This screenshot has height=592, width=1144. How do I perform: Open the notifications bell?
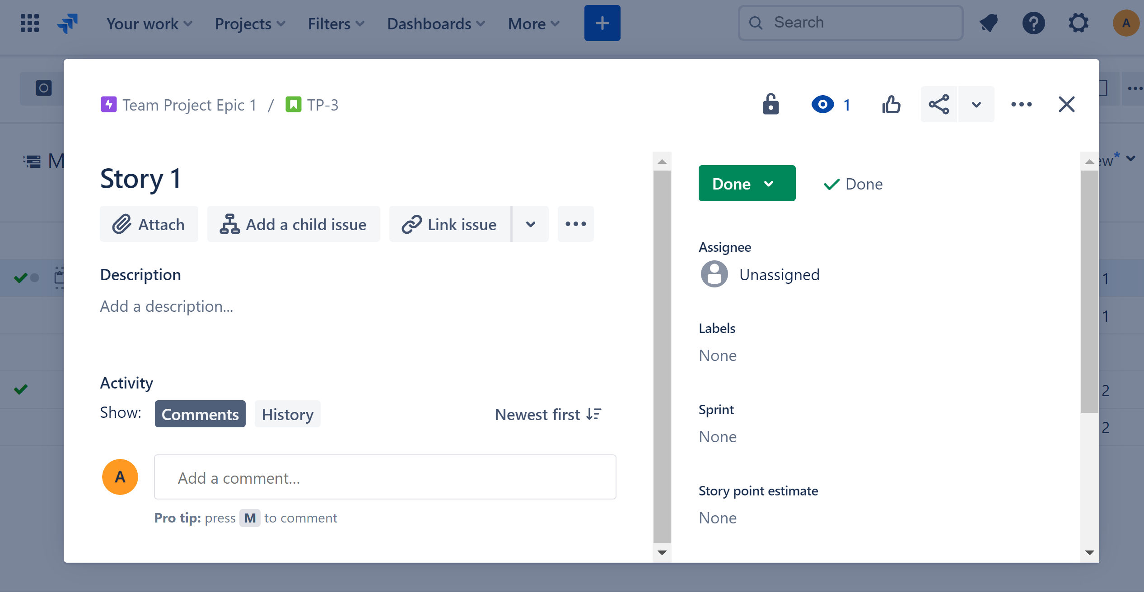[x=989, y=23]
